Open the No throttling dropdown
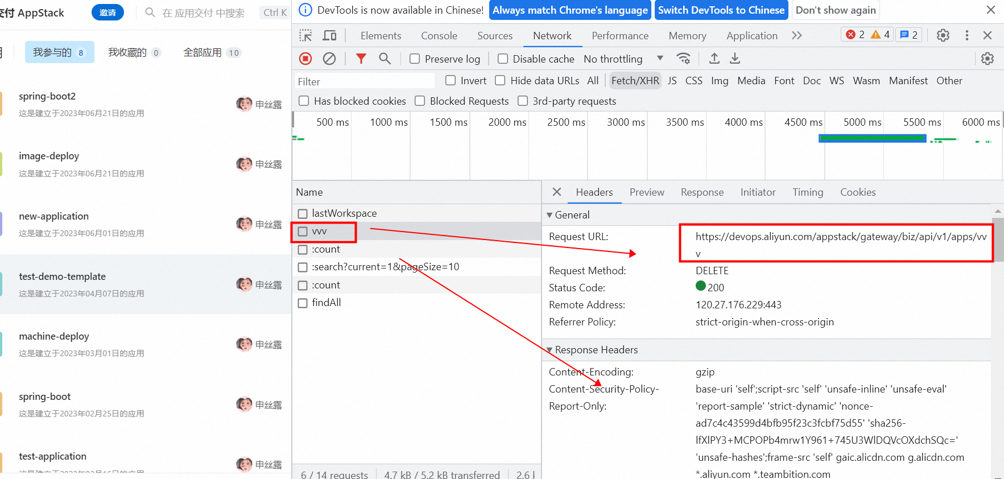Screen dimensions: 1004x479 (x=623, y=59)
